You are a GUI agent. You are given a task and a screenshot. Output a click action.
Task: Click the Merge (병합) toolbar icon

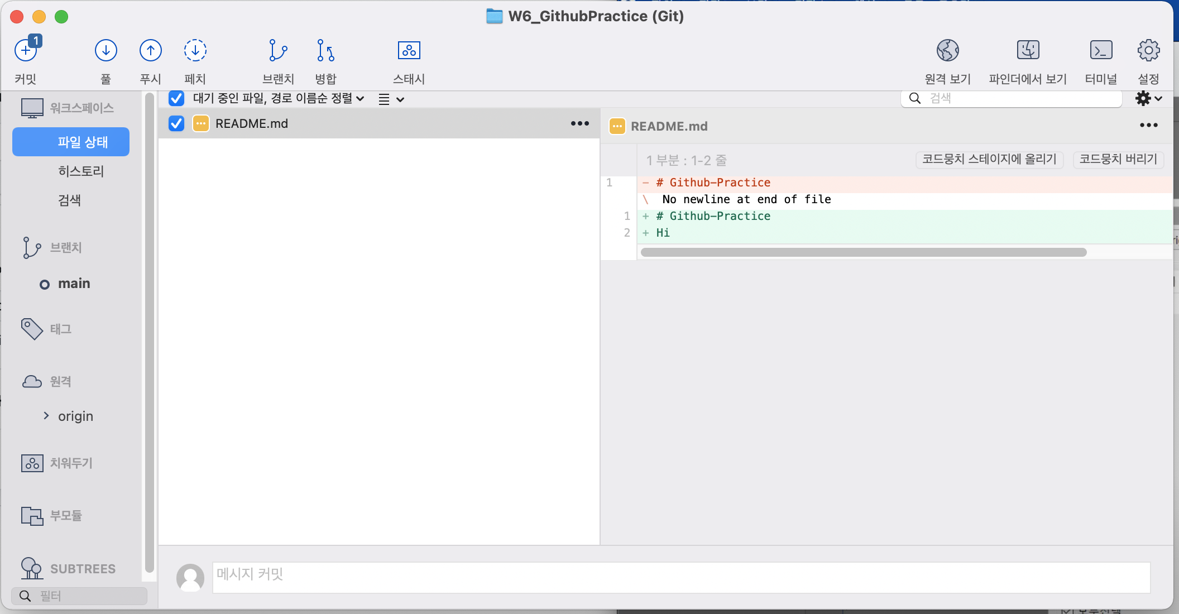[x=325, y=51]
